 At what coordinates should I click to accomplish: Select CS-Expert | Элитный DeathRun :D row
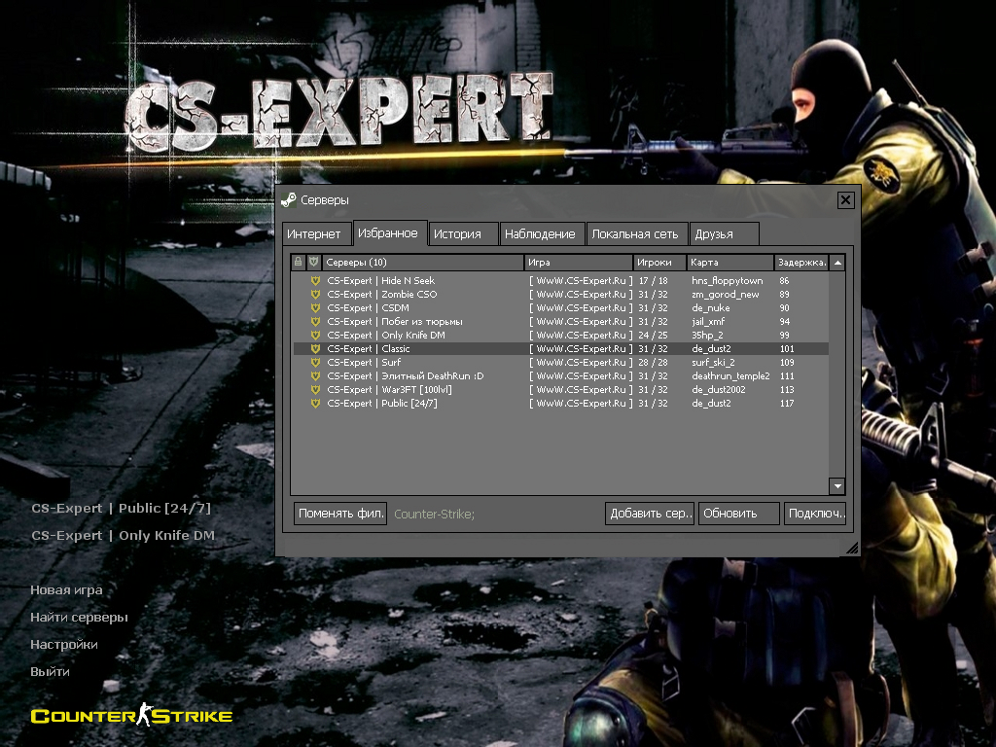click(561, 376)
